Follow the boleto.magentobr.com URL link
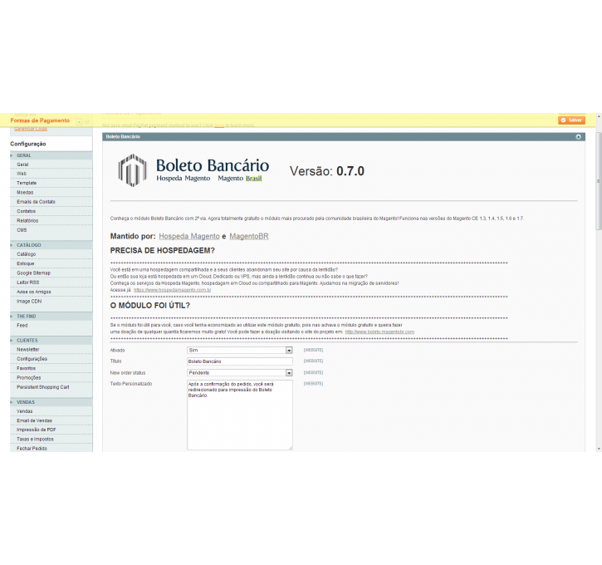The height and width of the screenshot is (565, 602). click(379, 332)
